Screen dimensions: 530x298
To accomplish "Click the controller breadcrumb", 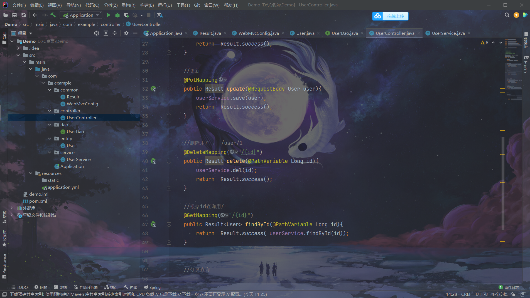I will [x=111, y=24].
